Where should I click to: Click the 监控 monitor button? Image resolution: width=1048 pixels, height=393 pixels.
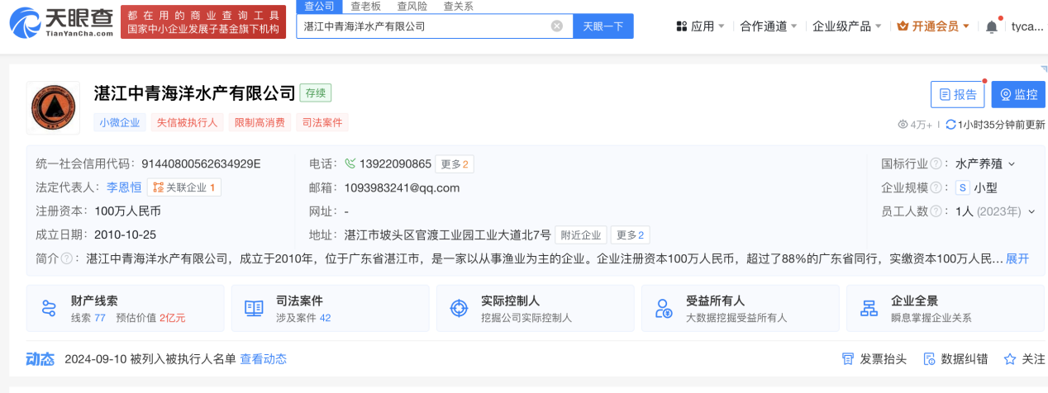click(1018, 94)
